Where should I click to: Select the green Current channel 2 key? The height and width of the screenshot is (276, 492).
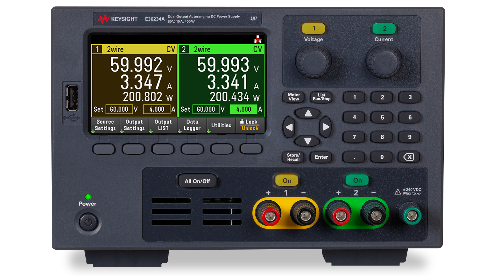(383, 28)
